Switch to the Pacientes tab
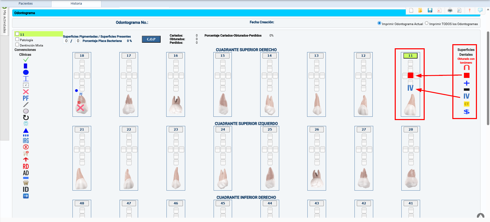490x222 pixels. pos(26,4)
